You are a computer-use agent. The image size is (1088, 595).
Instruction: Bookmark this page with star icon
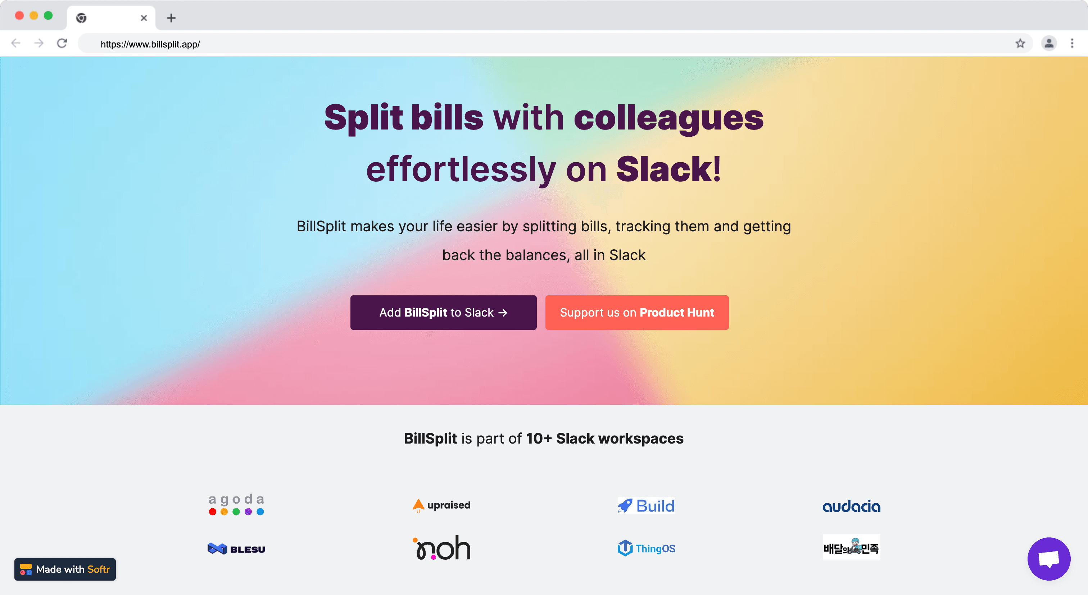pos(1020,43)
